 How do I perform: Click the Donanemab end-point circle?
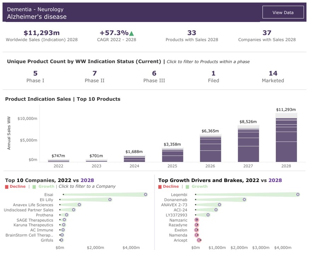coord(244,200)
